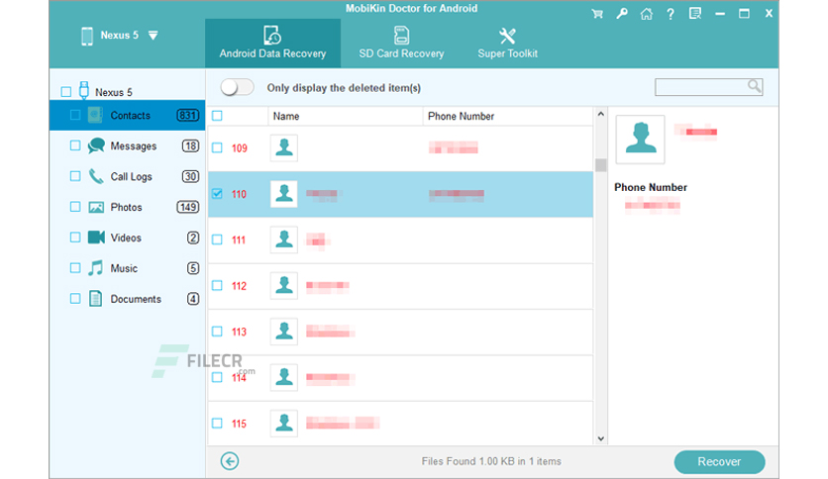
Task: Sort by the Name column header
Action: pyautogui.click(x=286, y=116)
